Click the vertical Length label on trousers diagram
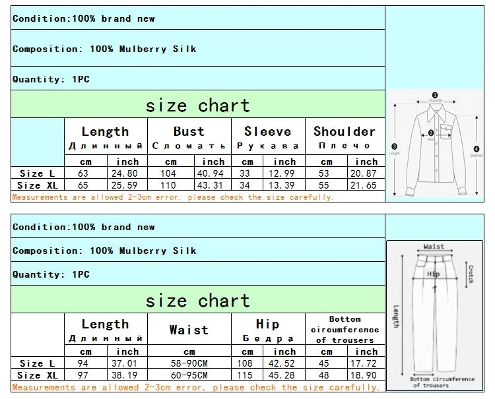495x399 pixels. click(396, 316)
